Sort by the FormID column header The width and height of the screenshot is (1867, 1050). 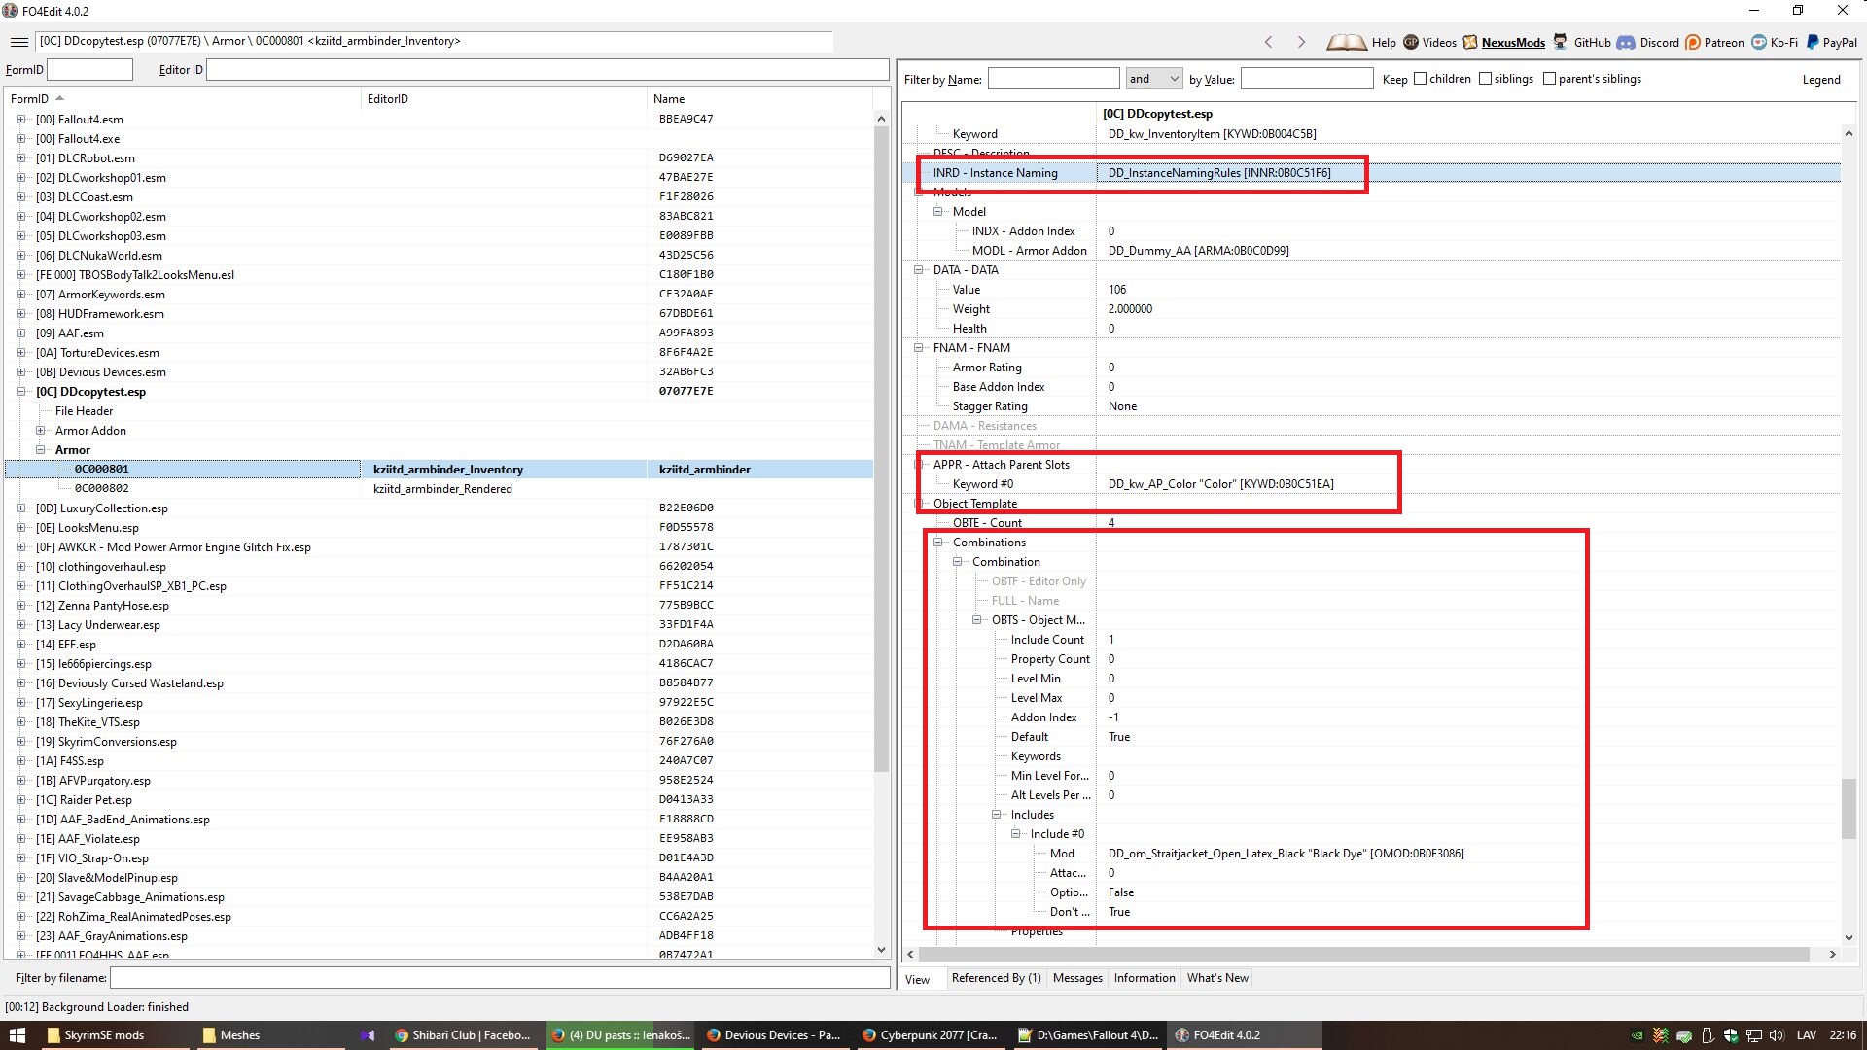point(182,98)
